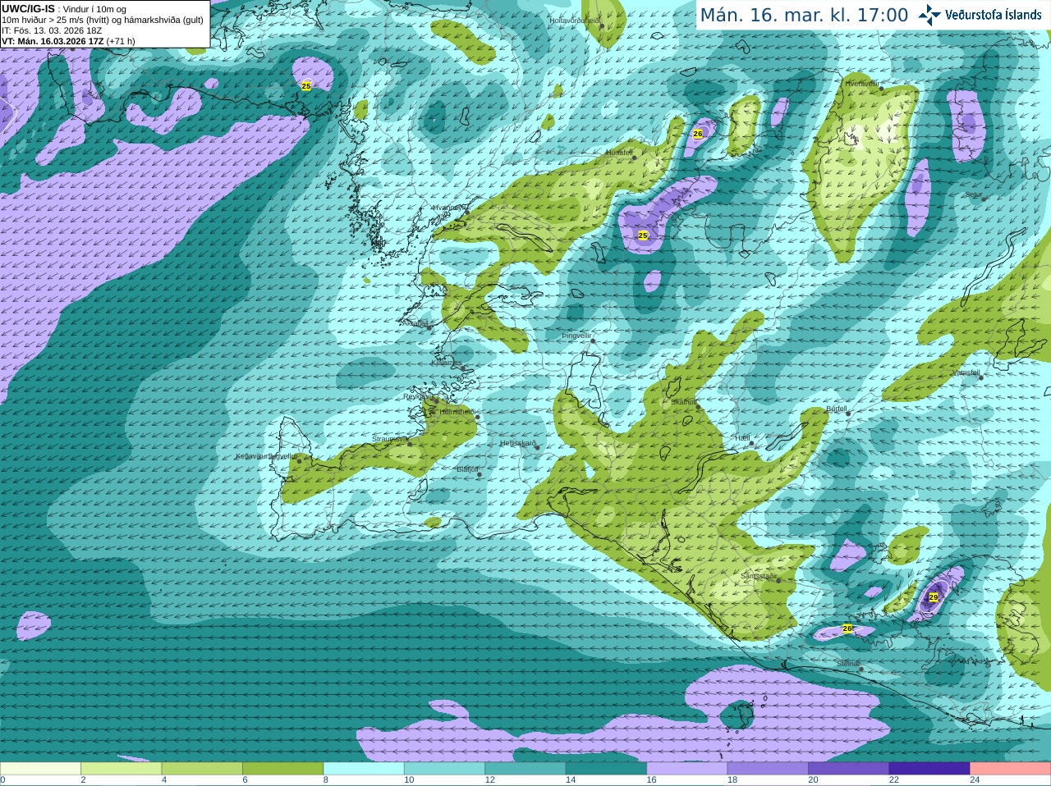Viewport: 1051px width, 786px height.
Task: Click the Þingvellir station label
Action: [x=576, y=336]
